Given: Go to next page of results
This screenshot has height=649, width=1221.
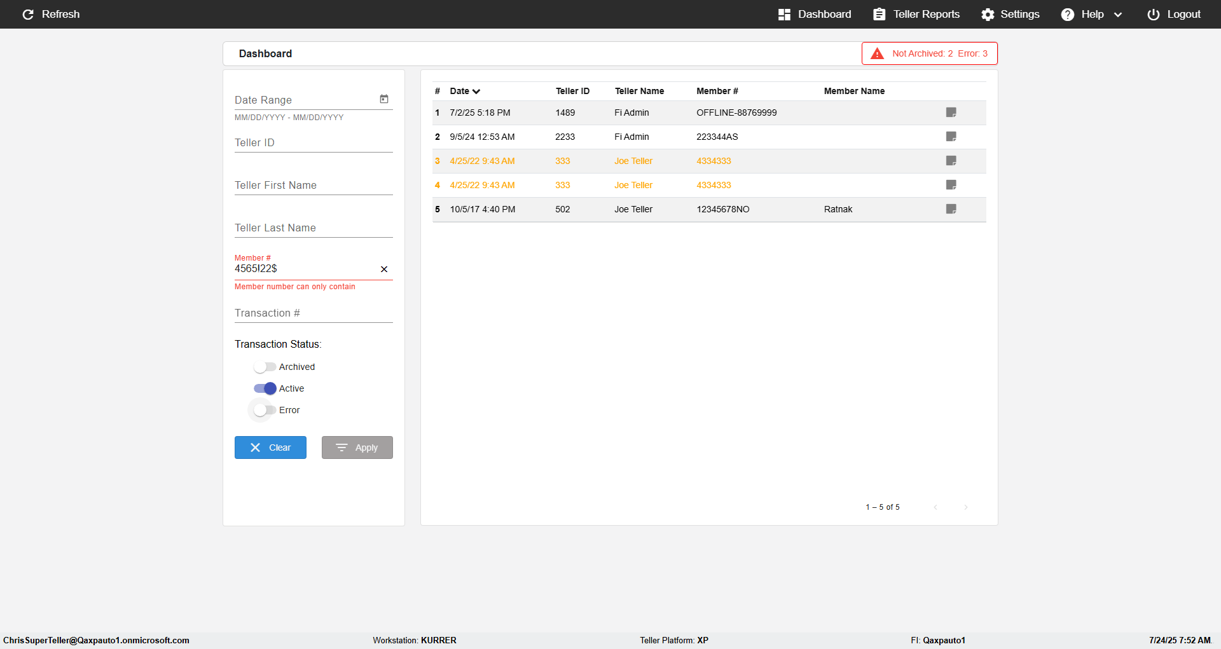Looking at the screenshot, I should point(965,507).
